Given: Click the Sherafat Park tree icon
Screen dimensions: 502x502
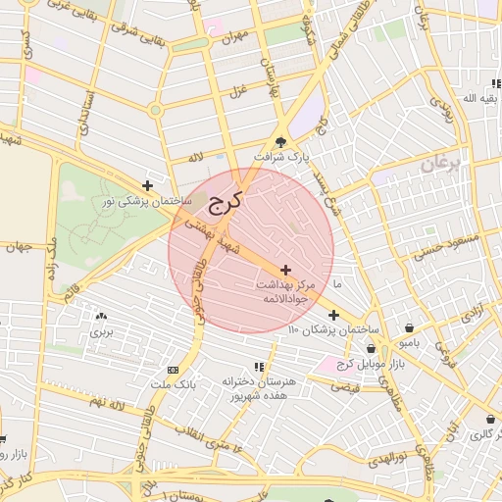Looking at the screenshot, I should pos(280,142).
